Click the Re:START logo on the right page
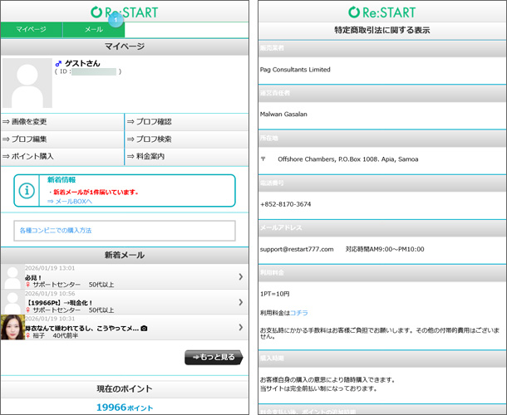This screenshot has width=507, height=415. (x=381, y=11)
